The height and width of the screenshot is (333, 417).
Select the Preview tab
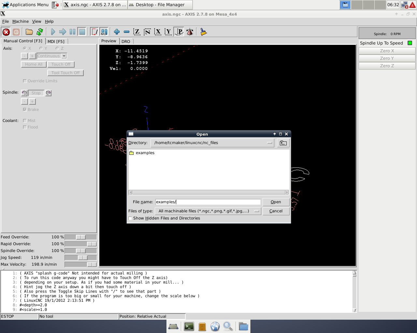coord(108,41)
